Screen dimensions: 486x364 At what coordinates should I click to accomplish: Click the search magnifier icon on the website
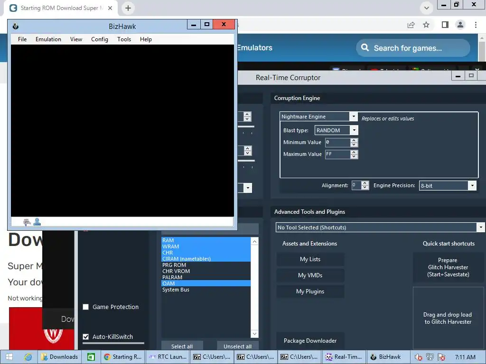point(365,48)
